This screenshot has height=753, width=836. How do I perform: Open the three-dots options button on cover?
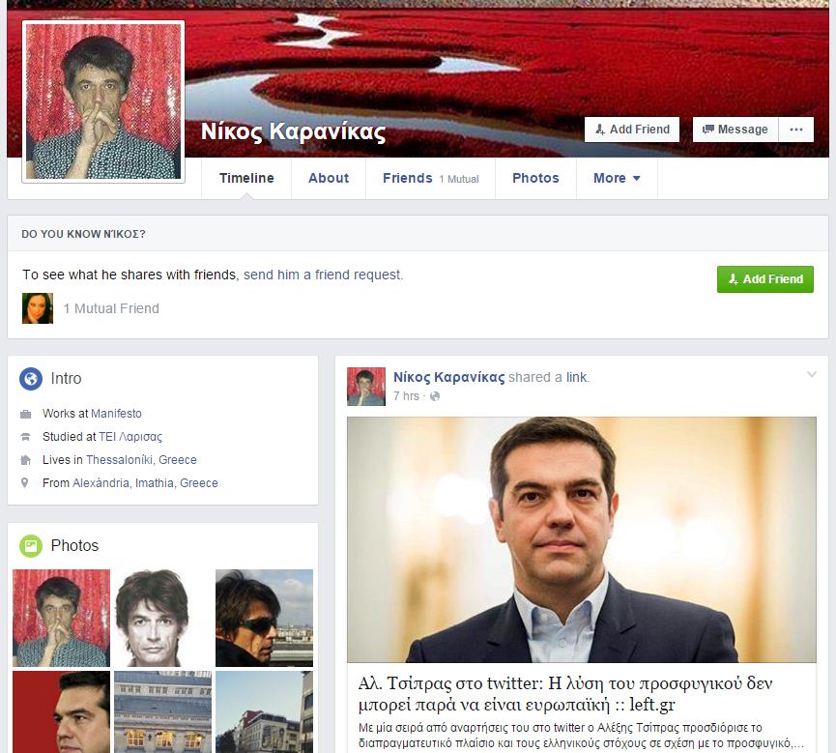click(x=796, y=130)
